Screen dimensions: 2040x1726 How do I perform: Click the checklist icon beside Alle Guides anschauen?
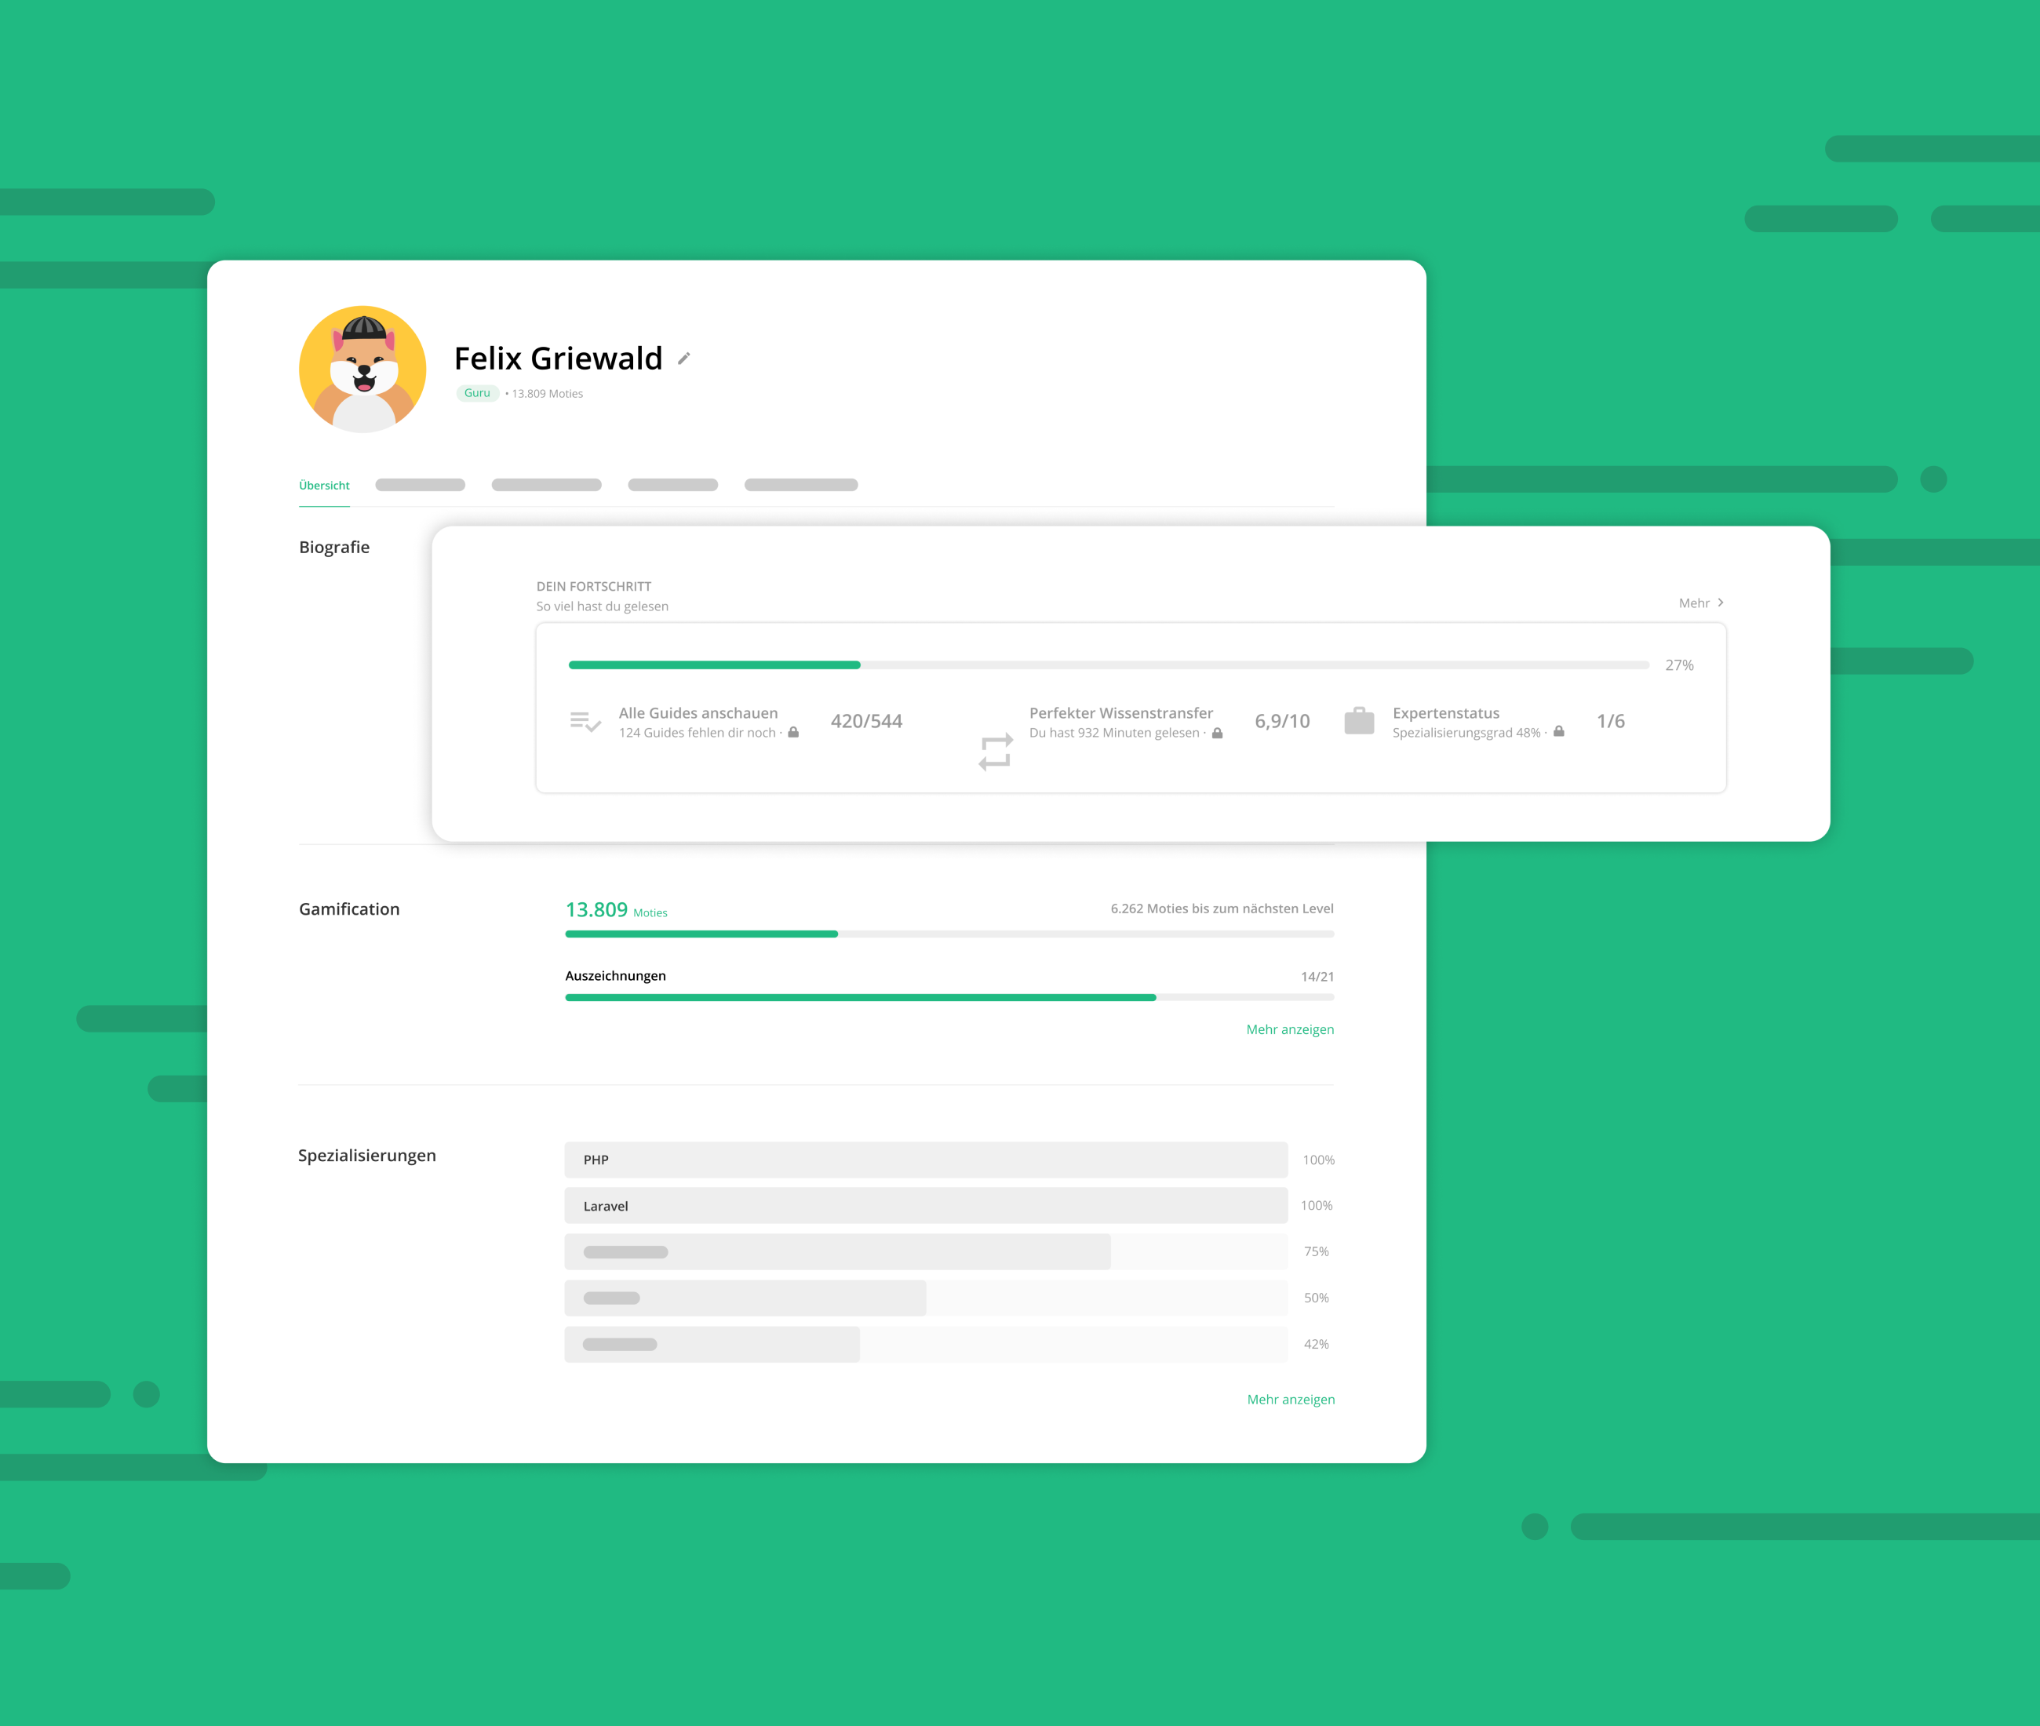(x=585, y=722)
